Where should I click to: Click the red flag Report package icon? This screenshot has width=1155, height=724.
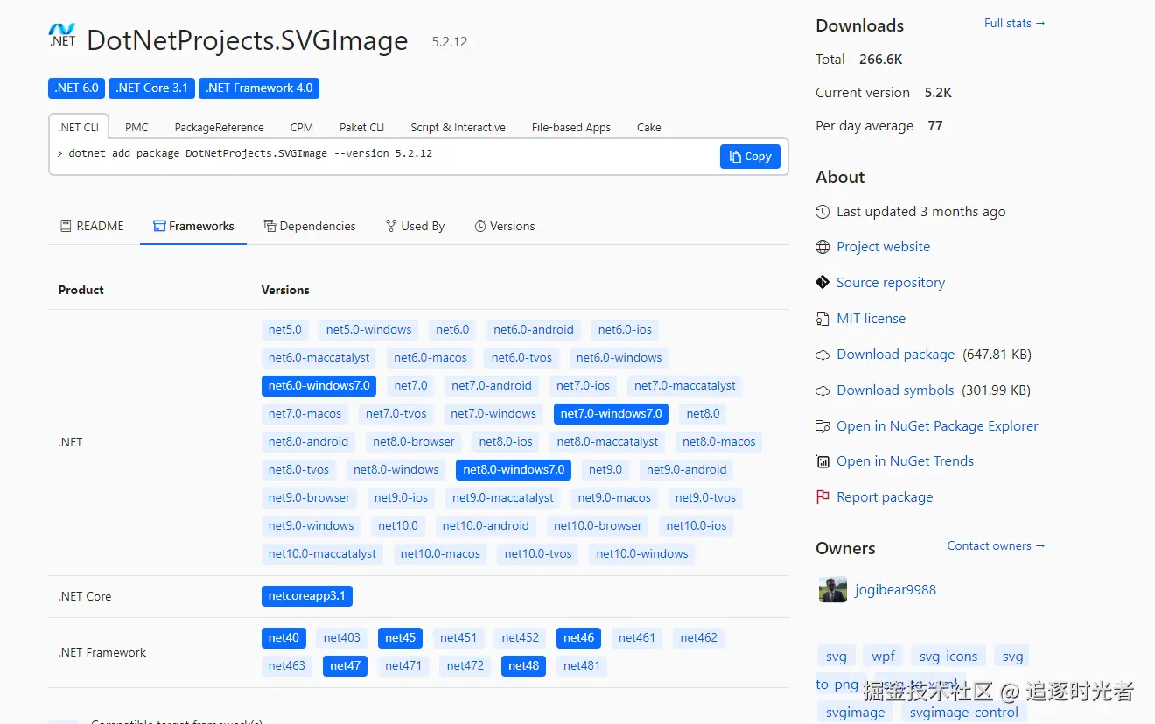pos(822,497)
